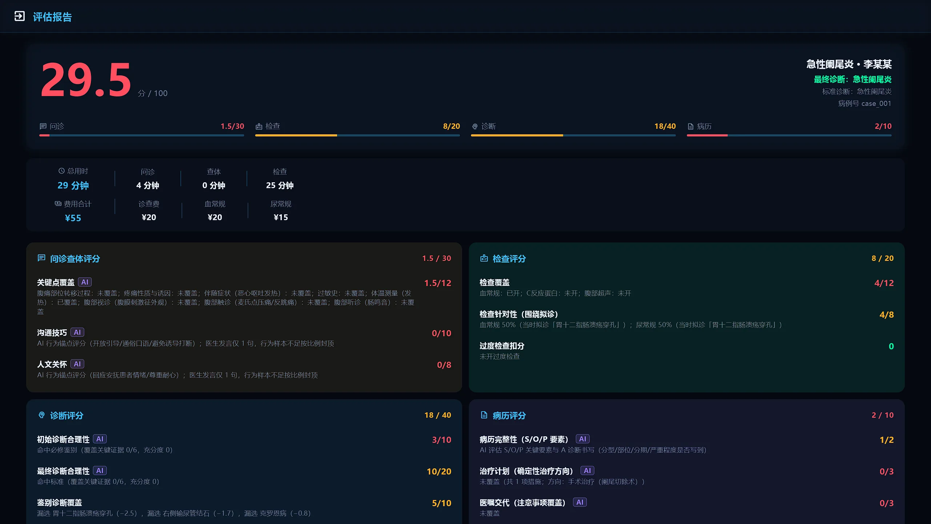Click the 检查 8/20 progress bar

point(357,135)
